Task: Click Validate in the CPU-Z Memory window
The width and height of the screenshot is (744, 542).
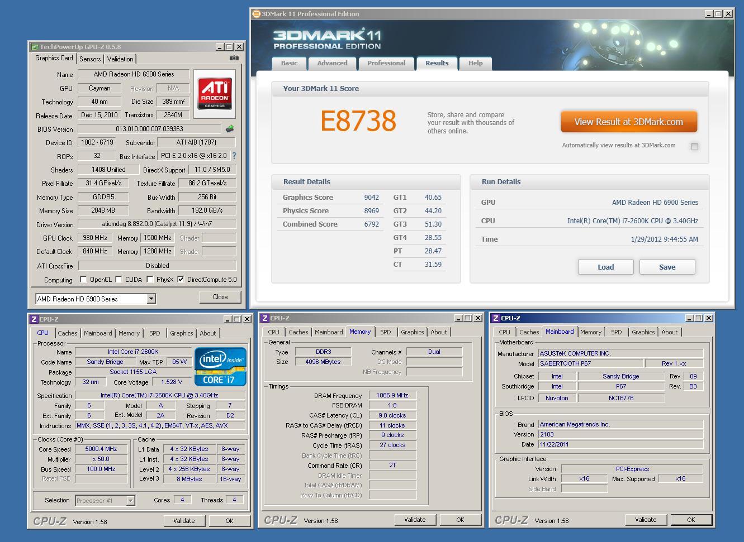Action: (415, 520)
